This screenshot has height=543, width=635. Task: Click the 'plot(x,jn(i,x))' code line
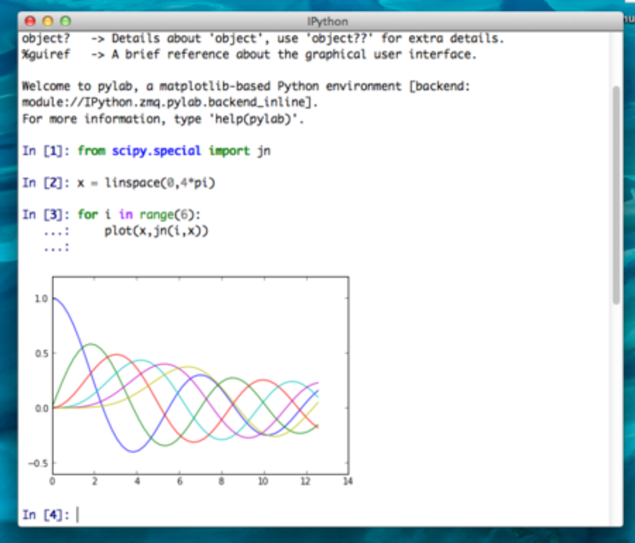click(156, 231)
